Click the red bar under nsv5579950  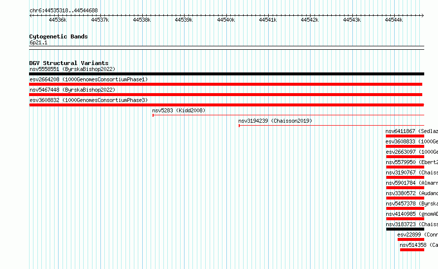point(405,167)
